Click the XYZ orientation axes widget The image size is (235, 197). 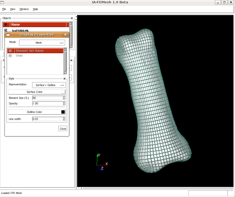tap(102, 162)
